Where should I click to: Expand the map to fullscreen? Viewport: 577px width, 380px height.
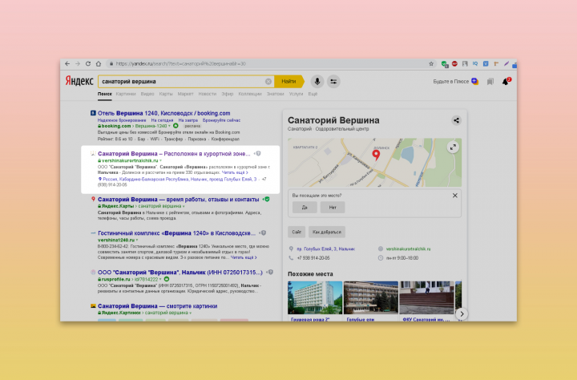coord(453,148)
